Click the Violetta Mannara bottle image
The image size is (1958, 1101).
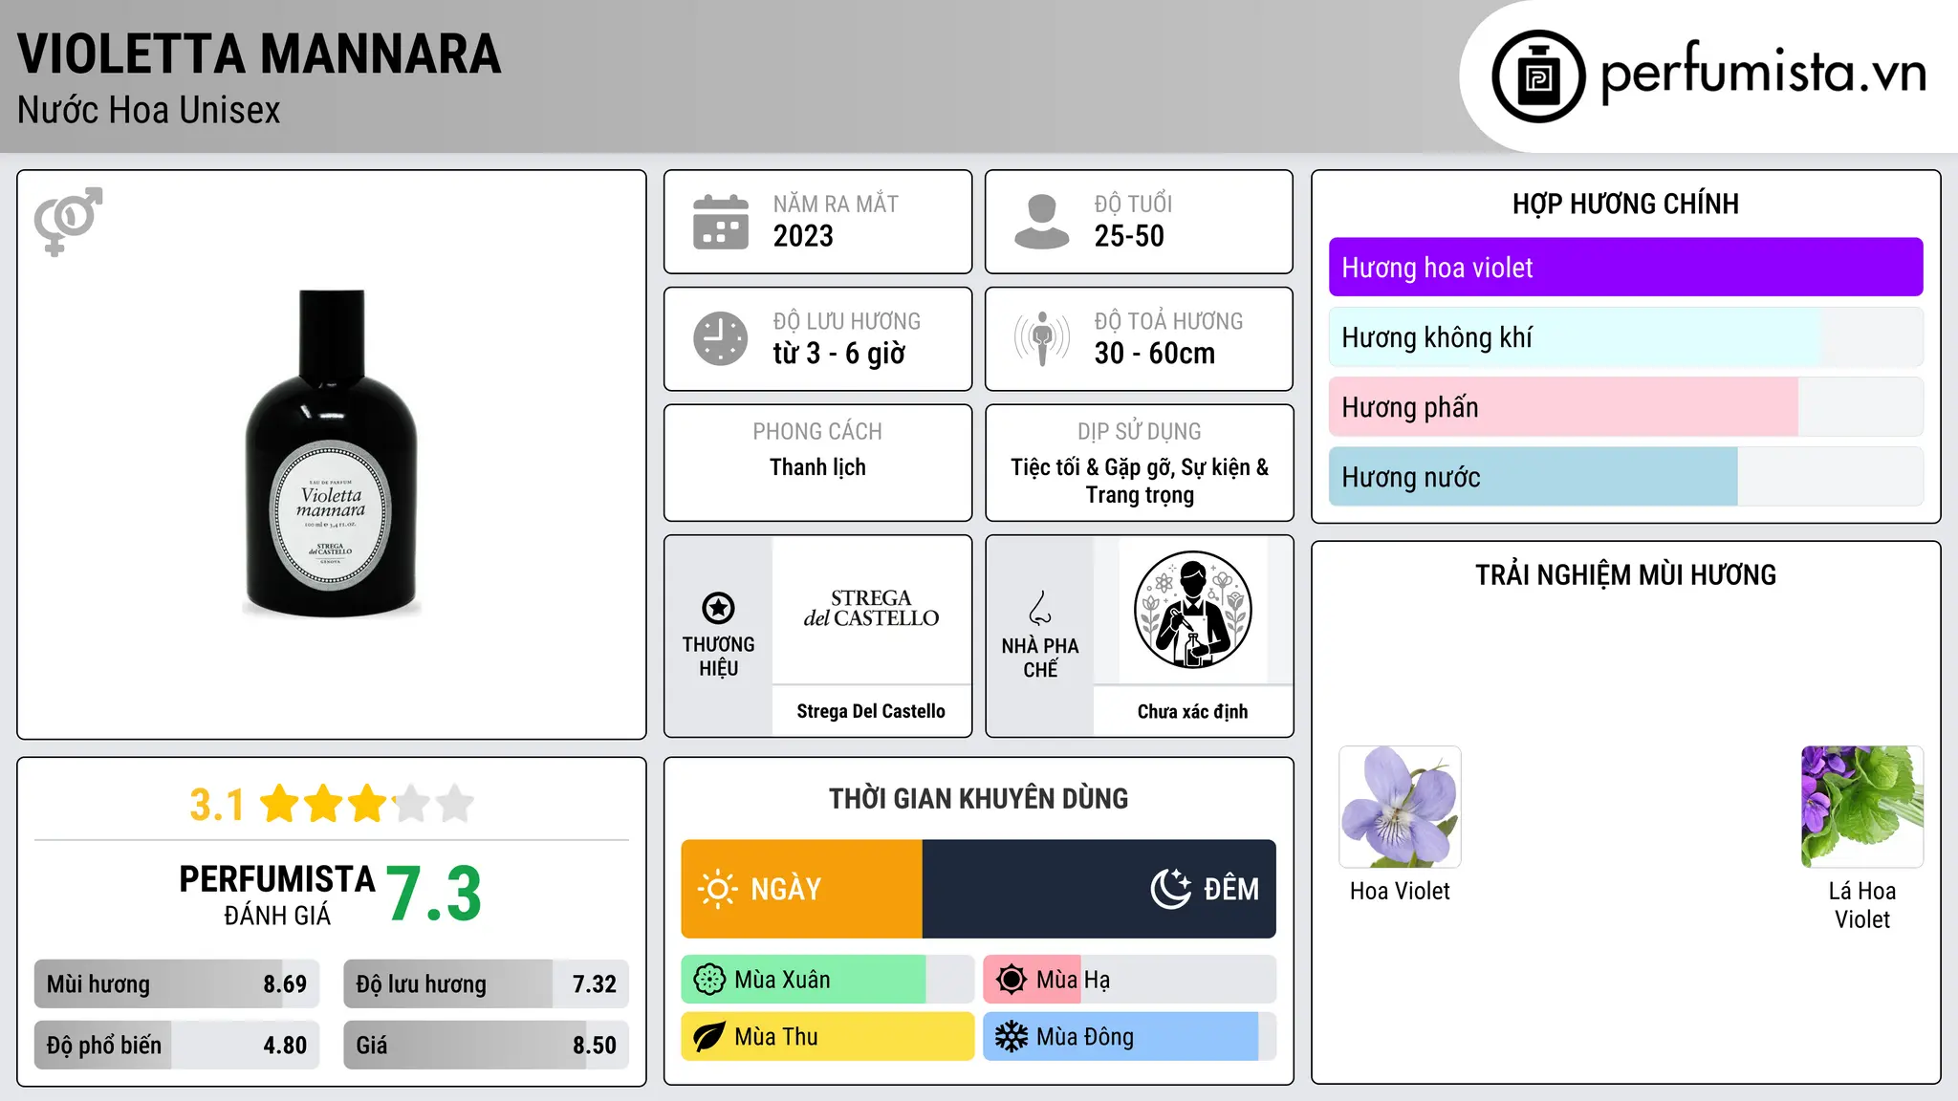tap(332, 453)
